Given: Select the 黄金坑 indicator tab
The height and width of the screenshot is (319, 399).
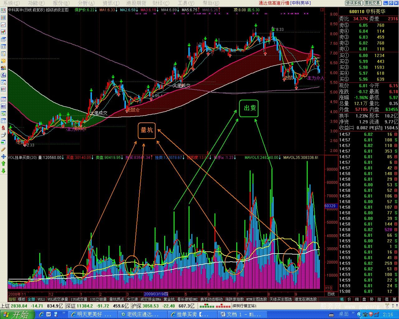Looking at the screenshot, I should pos(169,299).
